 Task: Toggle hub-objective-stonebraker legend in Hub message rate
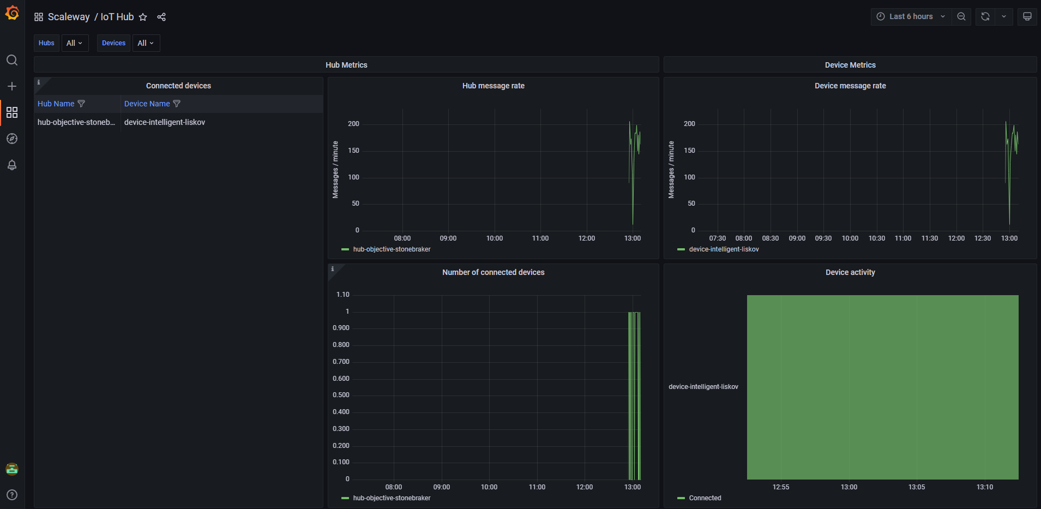click(x=392, y=249)
